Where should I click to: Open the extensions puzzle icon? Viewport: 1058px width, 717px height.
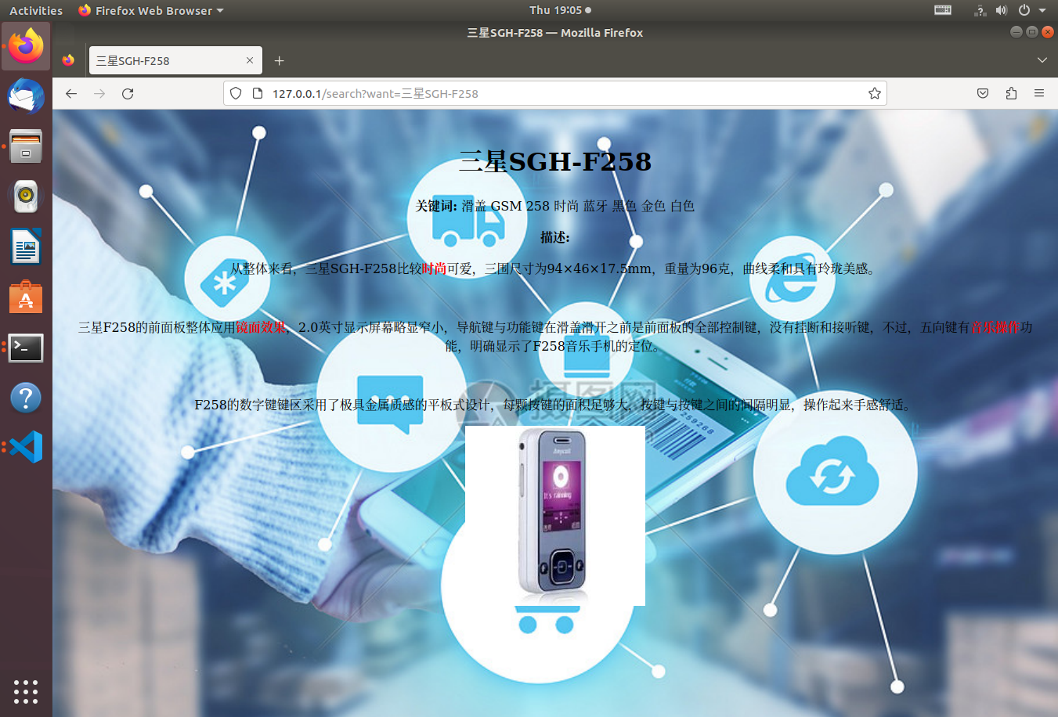(x=1011, y=94)
